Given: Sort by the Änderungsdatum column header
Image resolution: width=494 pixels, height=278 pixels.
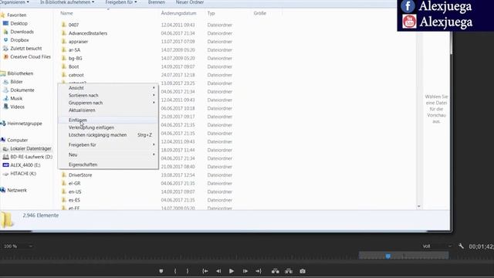Looking at the screenshot, I should tap(178, 13).
